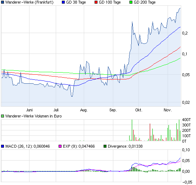196x185 pixels.
Task: Click the '0,1' price axis value
Action: pos(185,54)
